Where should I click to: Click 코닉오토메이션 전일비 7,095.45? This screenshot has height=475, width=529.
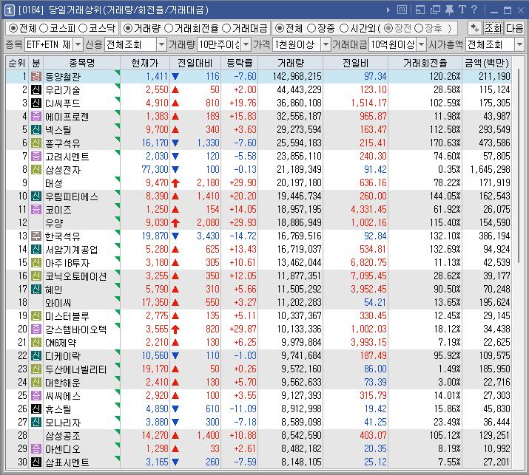368,276
